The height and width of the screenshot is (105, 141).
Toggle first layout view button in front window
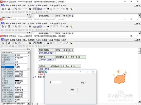point(34,43)
